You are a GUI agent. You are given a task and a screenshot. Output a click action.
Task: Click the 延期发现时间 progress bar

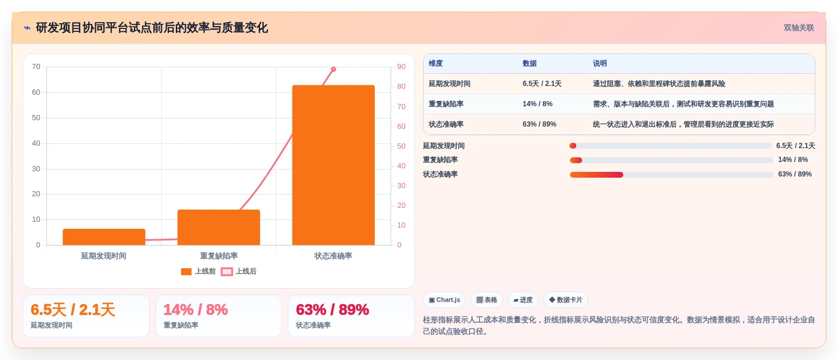[x=670, y=146]
